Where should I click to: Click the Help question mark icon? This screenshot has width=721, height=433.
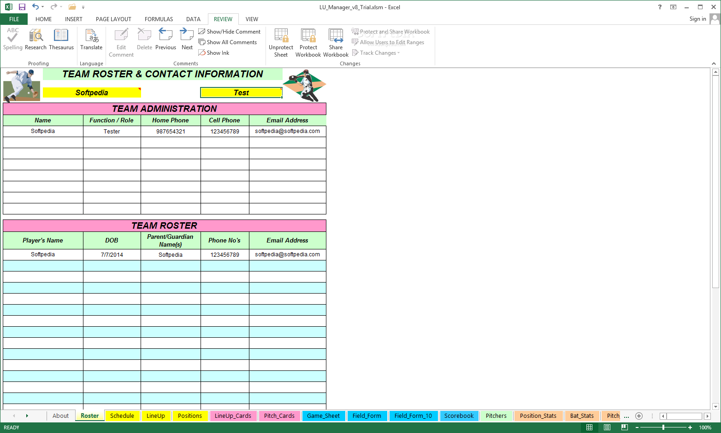[660, 7]
